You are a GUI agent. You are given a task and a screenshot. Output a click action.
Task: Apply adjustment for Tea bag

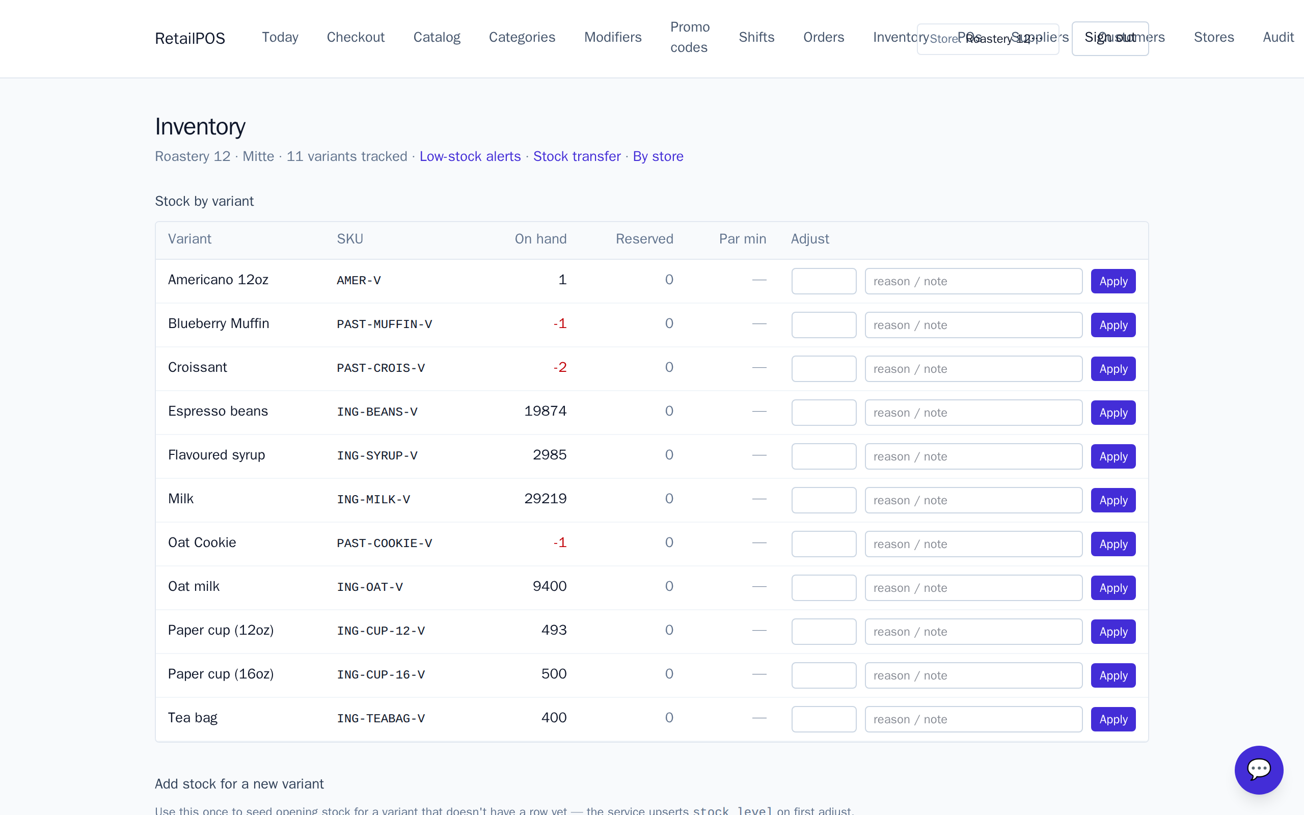[x=1113, y=719]
